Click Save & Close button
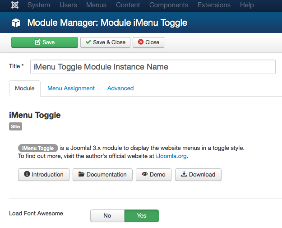Screen dimensions: 282x228 (105, 42)
